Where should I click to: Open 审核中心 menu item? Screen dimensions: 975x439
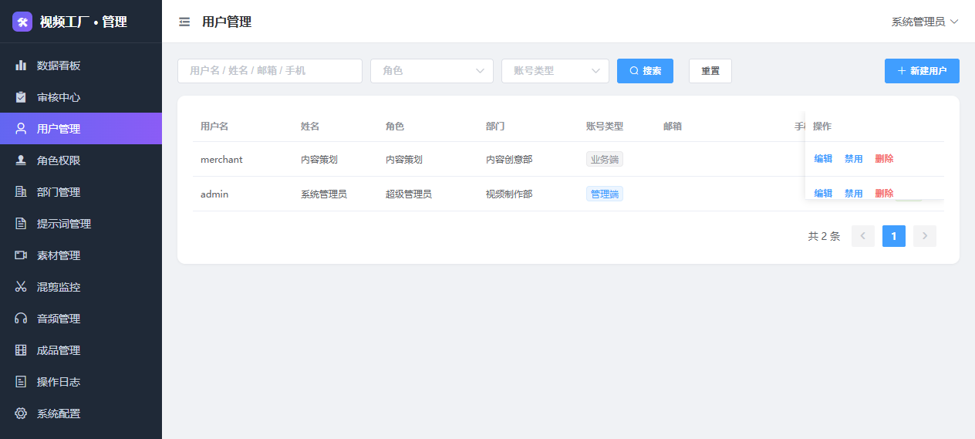[x=81, y=97]
